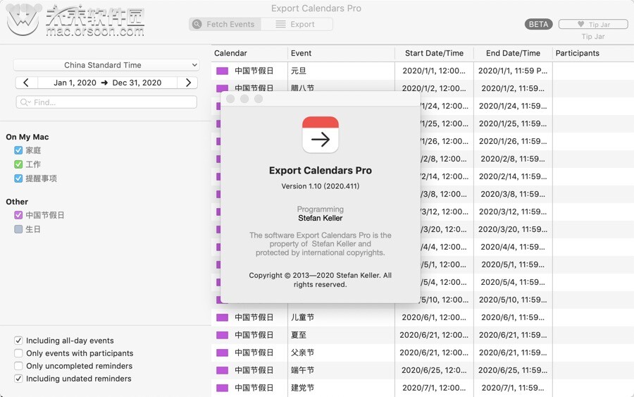Viewport: 634px width, 397px height.
Task: Click end time 2020/3/8, 11:59 cell
Action: tap(513, 194)
